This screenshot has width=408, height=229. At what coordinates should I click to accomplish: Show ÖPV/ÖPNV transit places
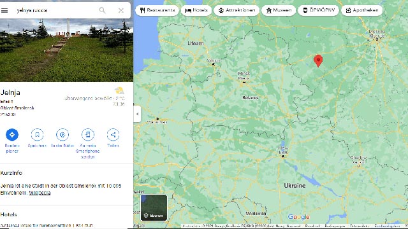319,10
